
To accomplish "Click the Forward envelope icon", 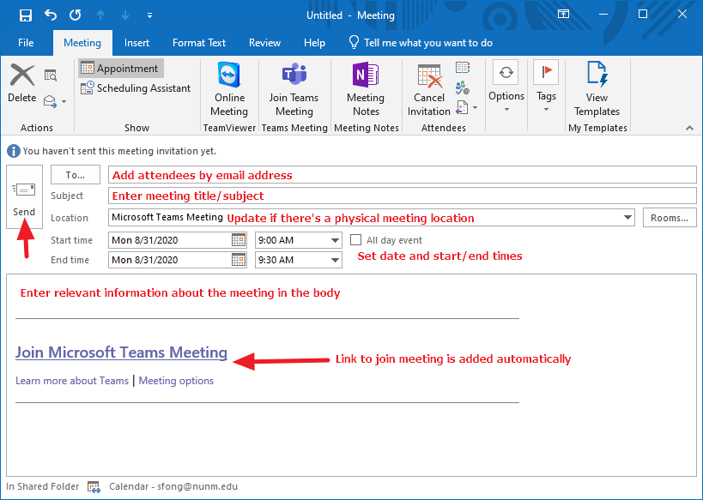I will coord(50,101).
